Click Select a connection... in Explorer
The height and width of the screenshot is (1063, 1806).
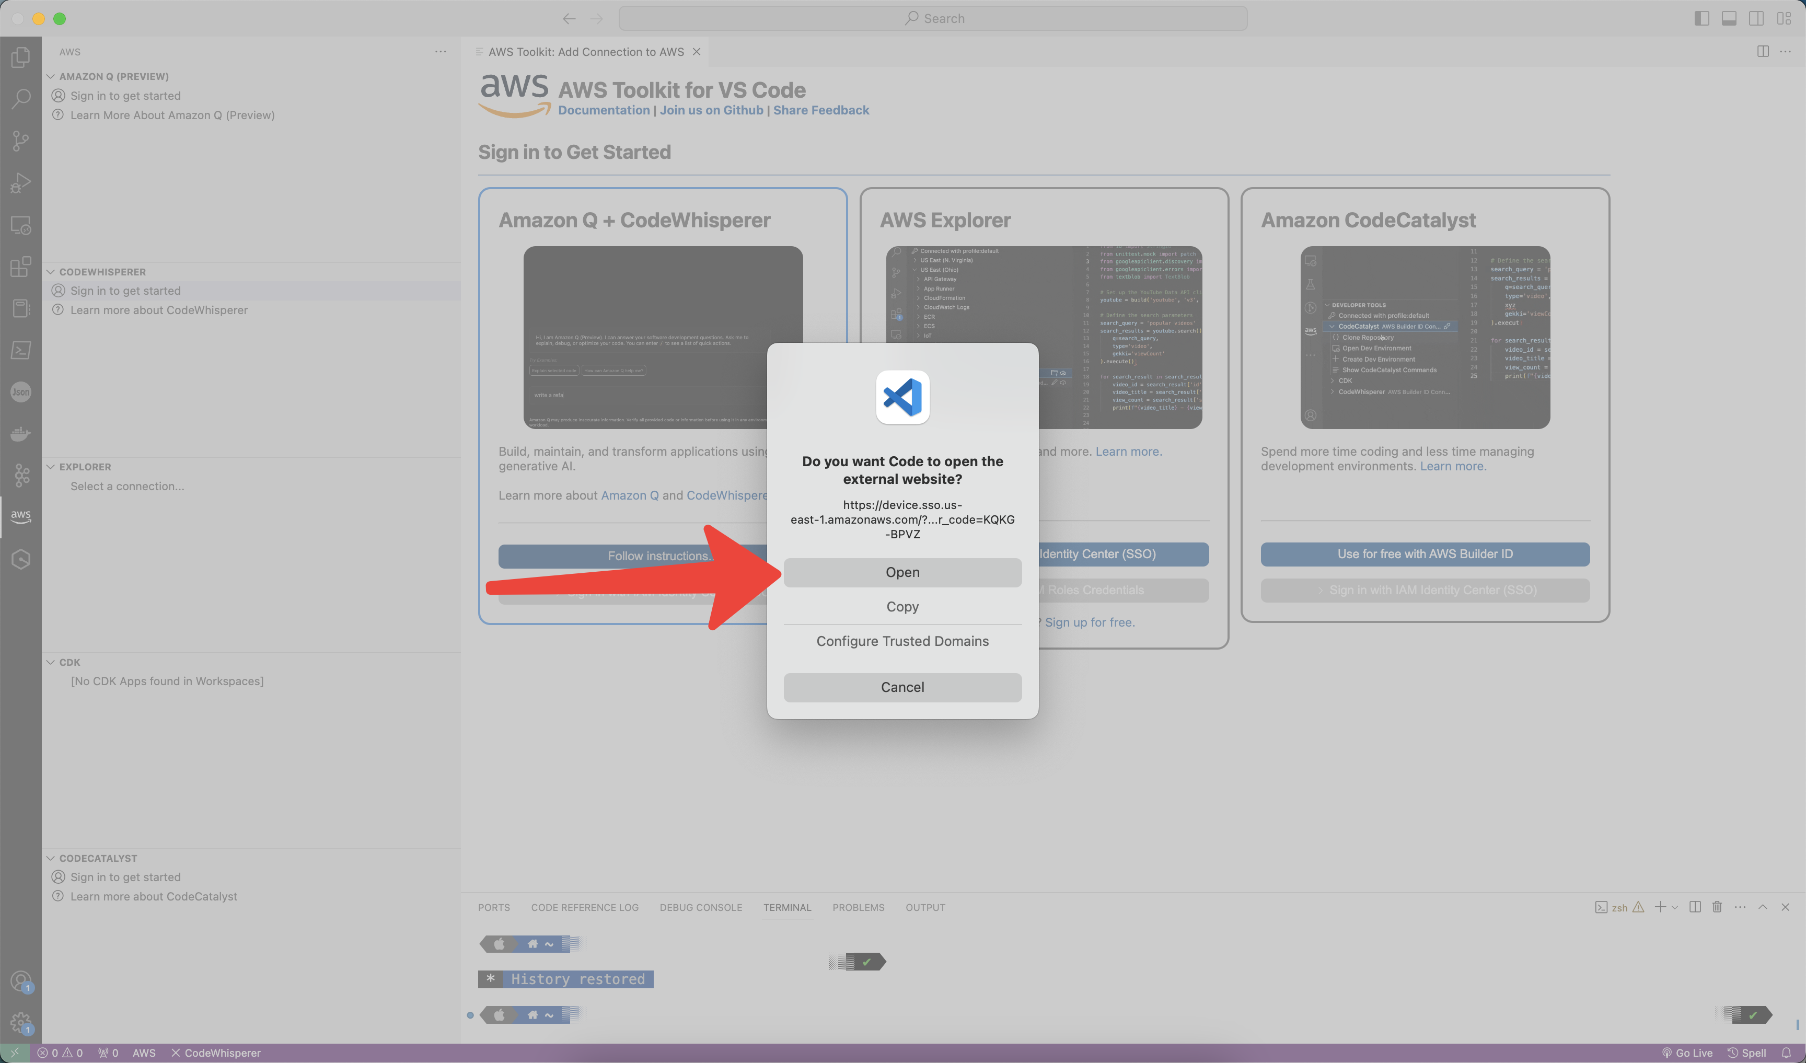[127, 486]
